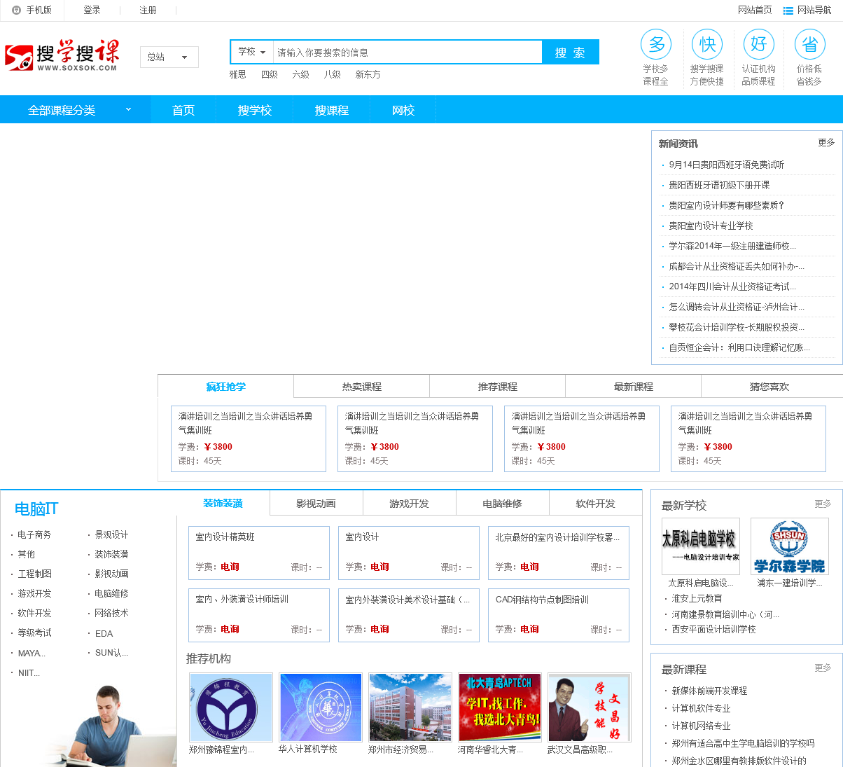
Task: Select the 装饰装潢 tab in 电脑IT section
Action: [x=223, y=503]
